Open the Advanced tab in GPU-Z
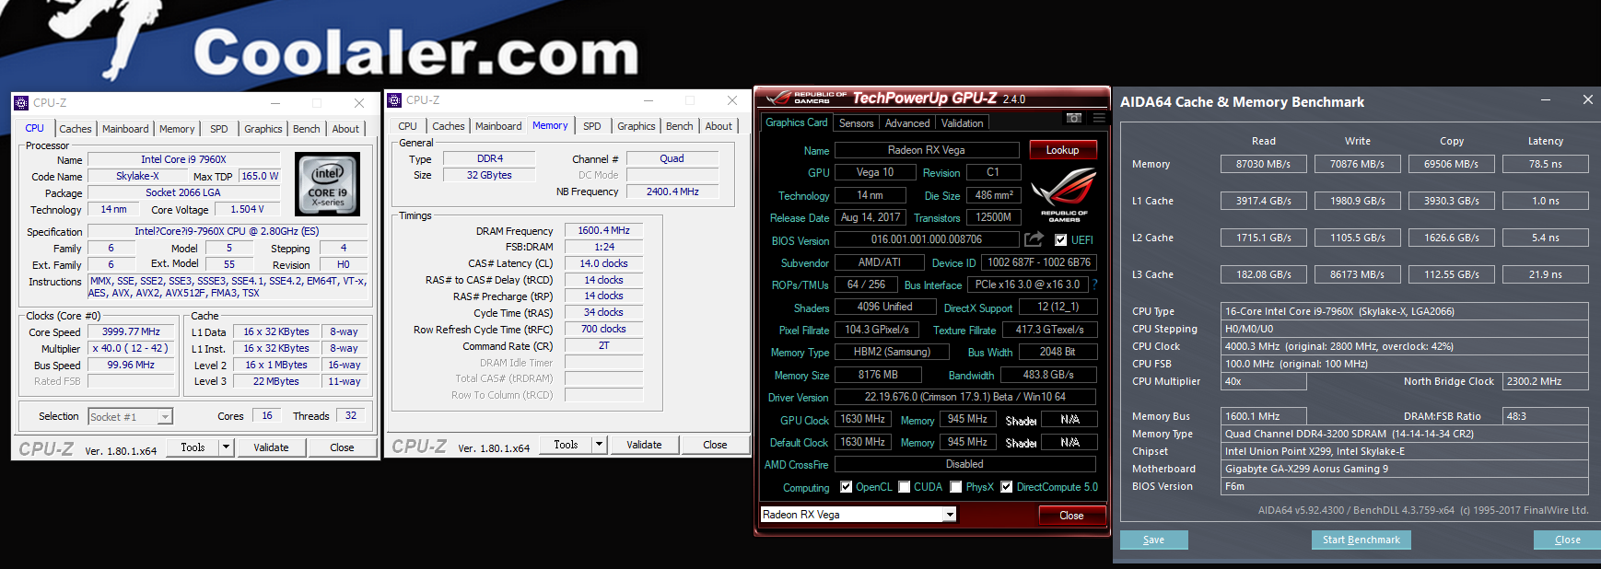This screenshot has width=1601, height=569. tap(907, 123)
